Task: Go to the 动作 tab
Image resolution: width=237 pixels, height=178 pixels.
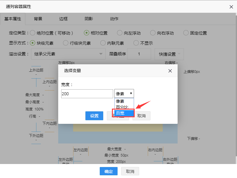Action: point(114,19)
